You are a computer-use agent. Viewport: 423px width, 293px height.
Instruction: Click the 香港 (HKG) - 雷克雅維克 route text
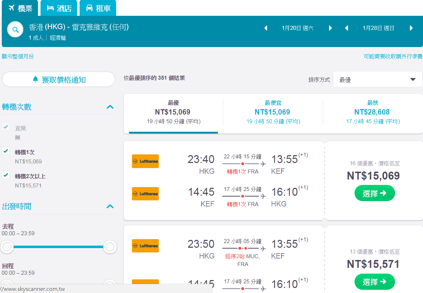point(79,27)
